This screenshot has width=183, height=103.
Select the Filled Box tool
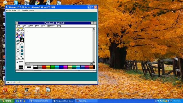coord(22,47)
